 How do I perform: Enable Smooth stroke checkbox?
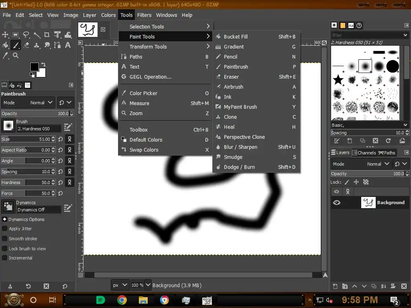4,238
